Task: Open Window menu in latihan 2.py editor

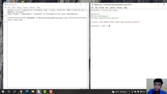Action: (x=120, y=8)
